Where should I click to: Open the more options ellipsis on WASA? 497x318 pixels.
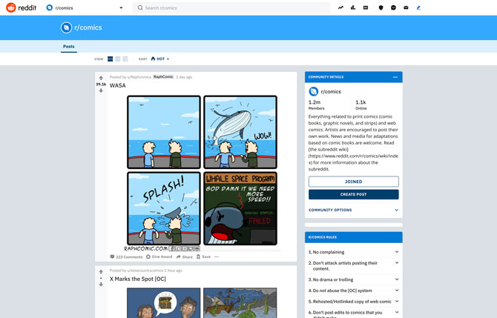217,257
